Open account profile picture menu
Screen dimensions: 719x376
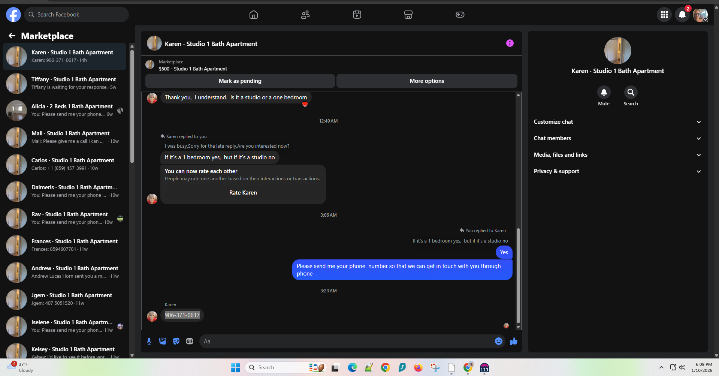[700, 15]
